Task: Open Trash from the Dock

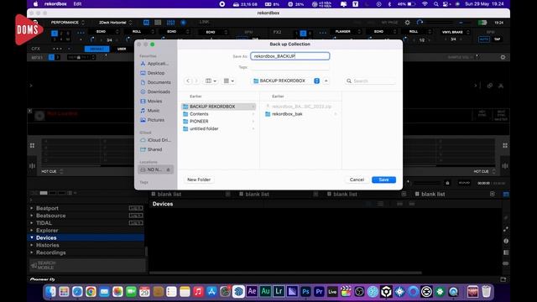Action: pyautogui.click(x=487, y=292)
